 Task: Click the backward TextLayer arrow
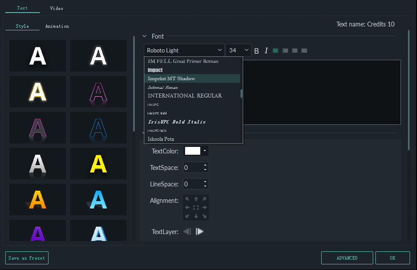(x=188, y=231)
